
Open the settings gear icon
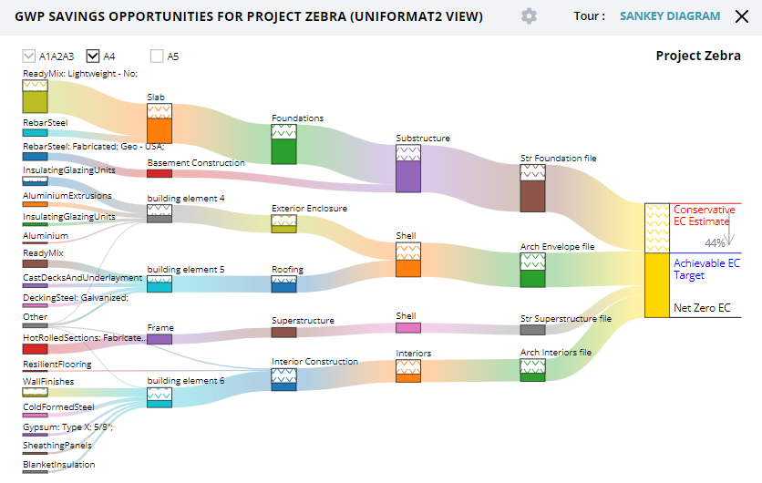click(x=529, y=16)
